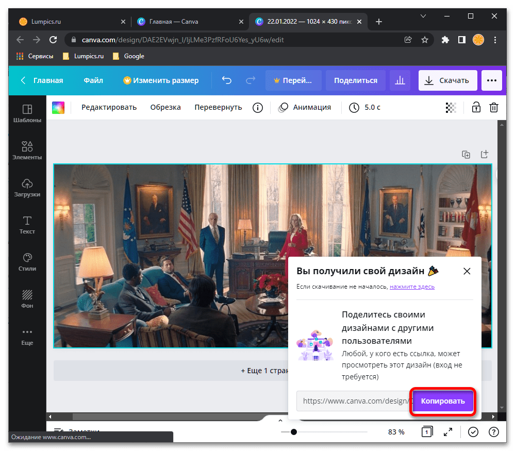Delete the element with trash icon

click(494, 107)
